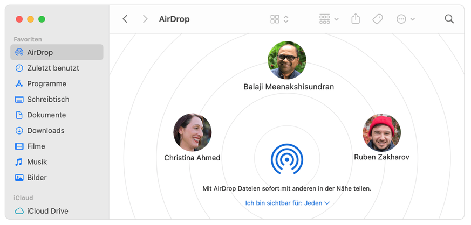This screenshot has height=225, width=471.
Task: Open Schreibtisch in sidebar
Action: pos(57,99)
